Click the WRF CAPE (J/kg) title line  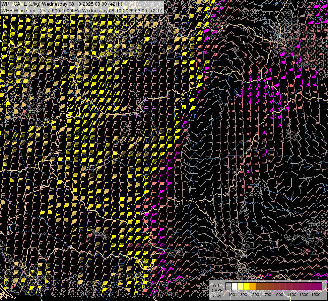tap(62, 4)
